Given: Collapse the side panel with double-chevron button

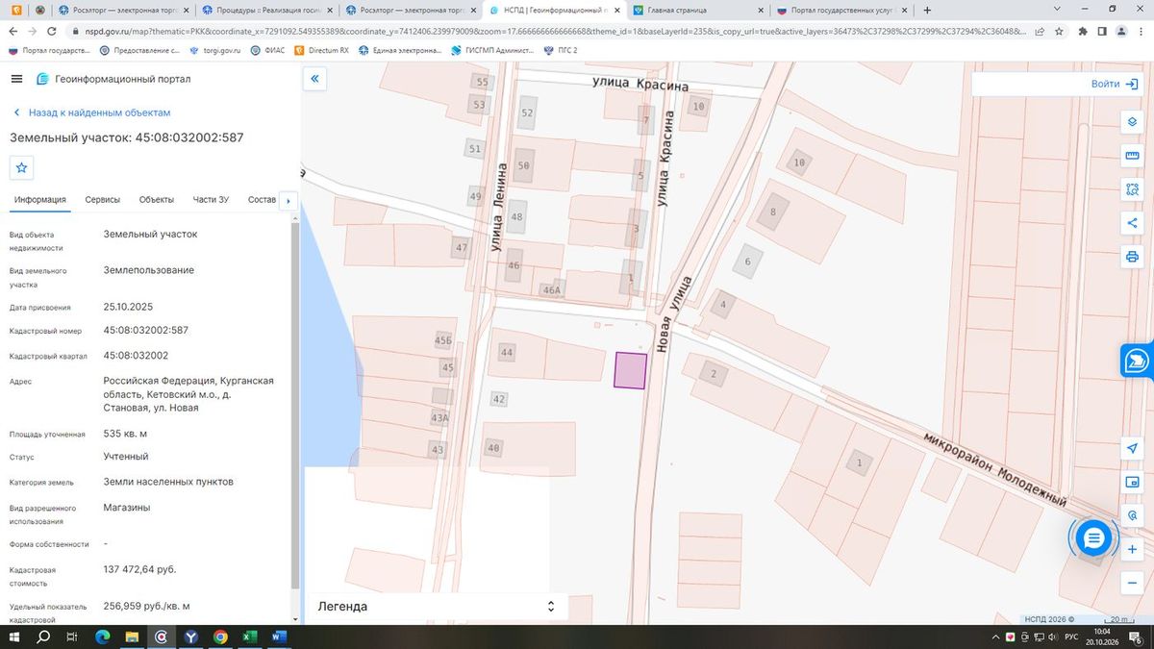Looking at the screenshot, I should [314, 79].
